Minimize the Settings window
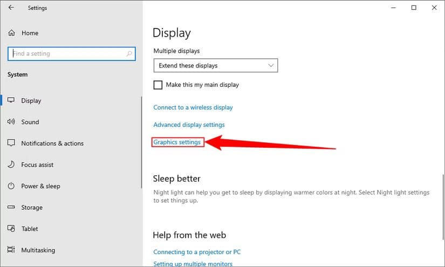The width and height of the screenshot is (445, 267). pos(393,8)
